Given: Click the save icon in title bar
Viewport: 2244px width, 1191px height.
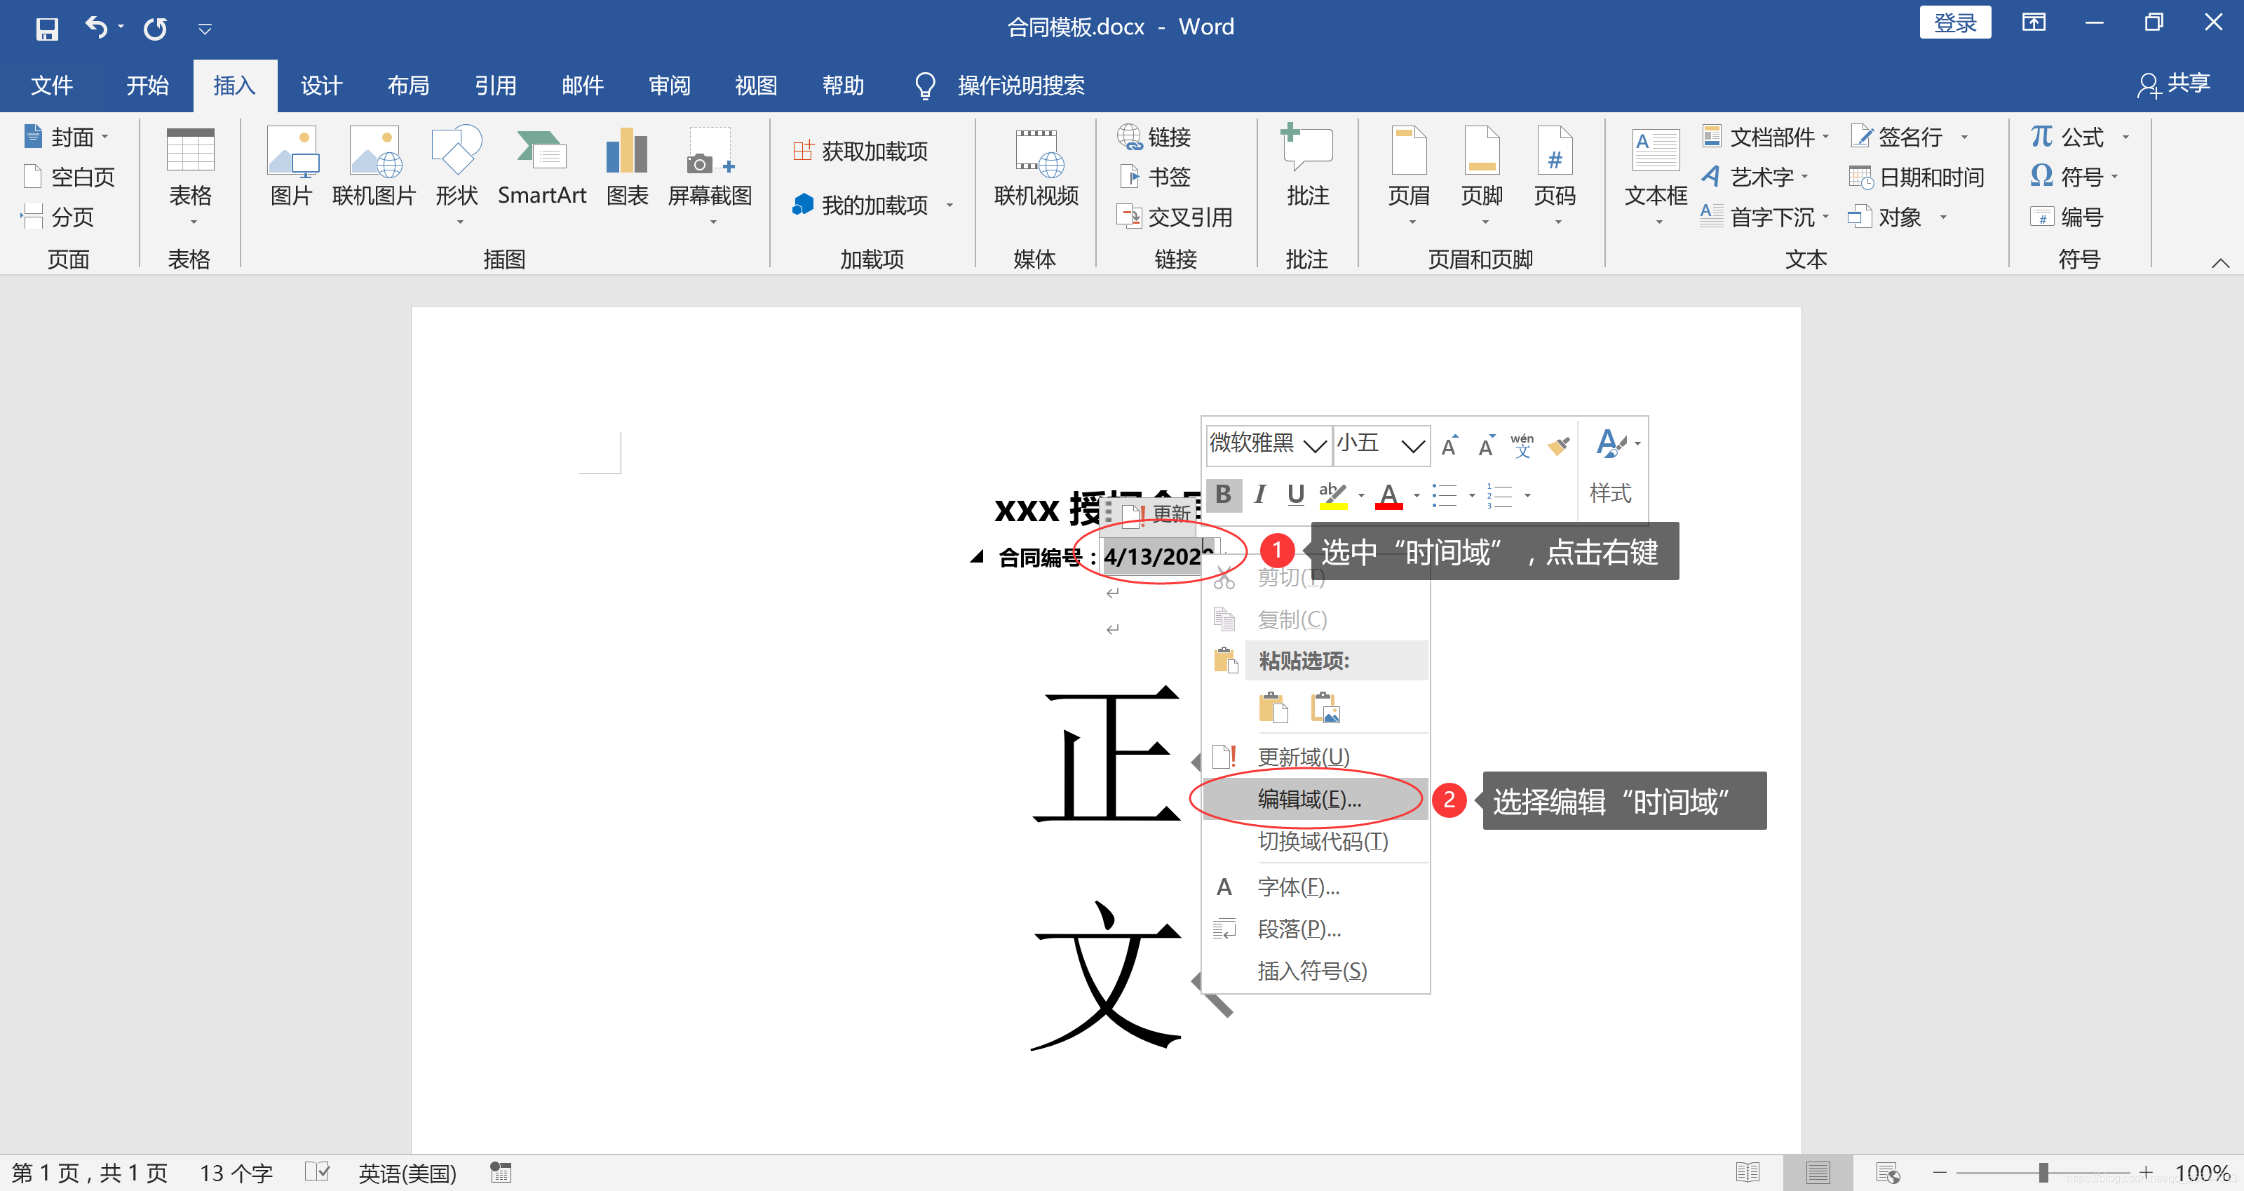Looking at the screenshot, I should tap(46, 29).
